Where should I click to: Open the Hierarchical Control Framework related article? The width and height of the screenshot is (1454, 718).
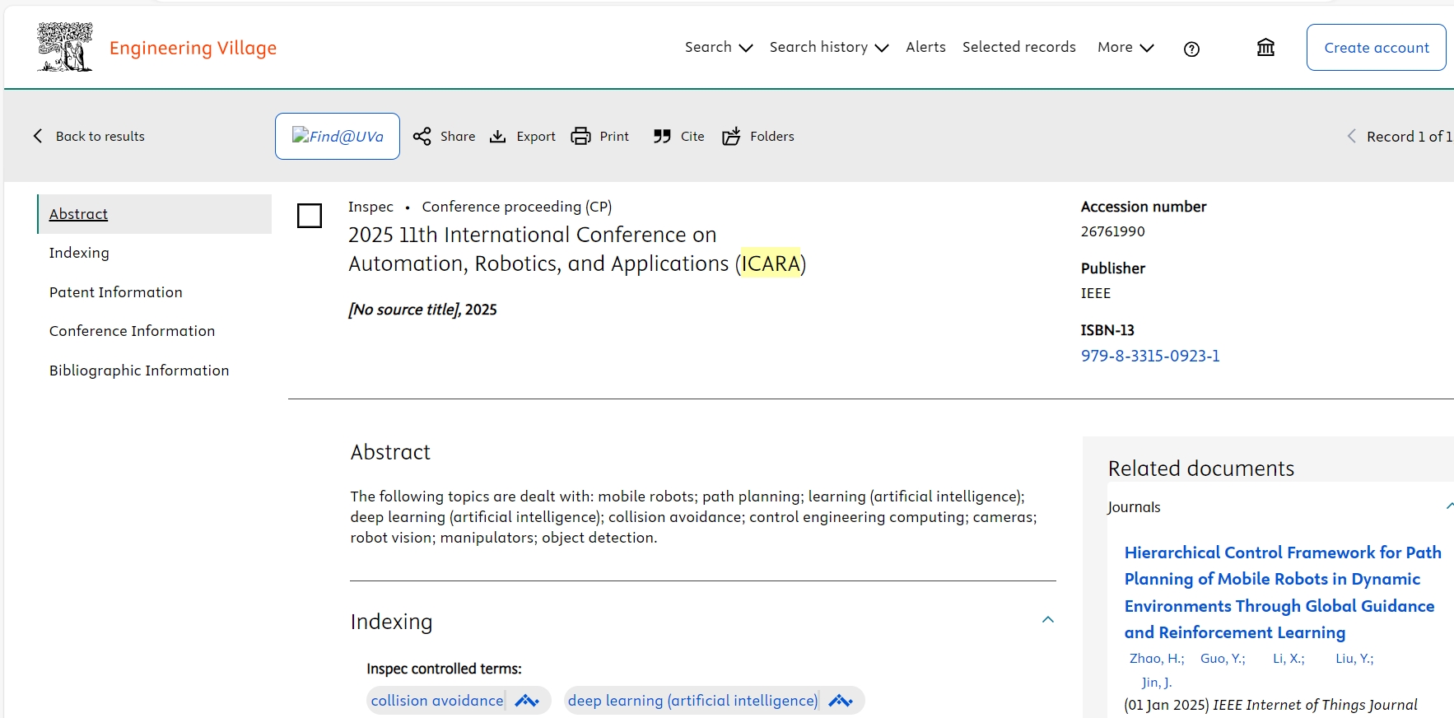[x=1283, y=592]
